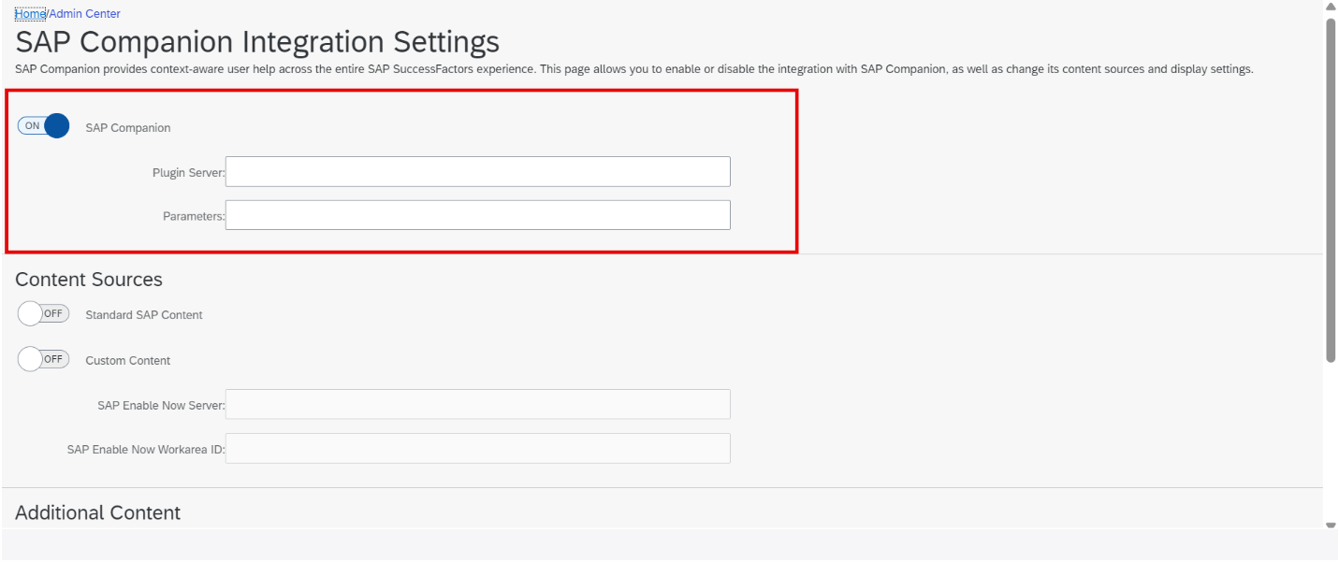
Task: Click the scrollbar track below the thumb
Action: (x=1331, y=440)
